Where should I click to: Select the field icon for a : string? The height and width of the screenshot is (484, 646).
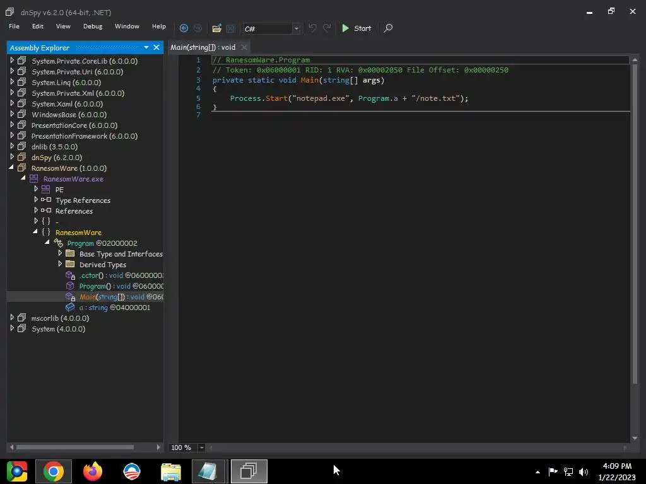click(70, 308)
